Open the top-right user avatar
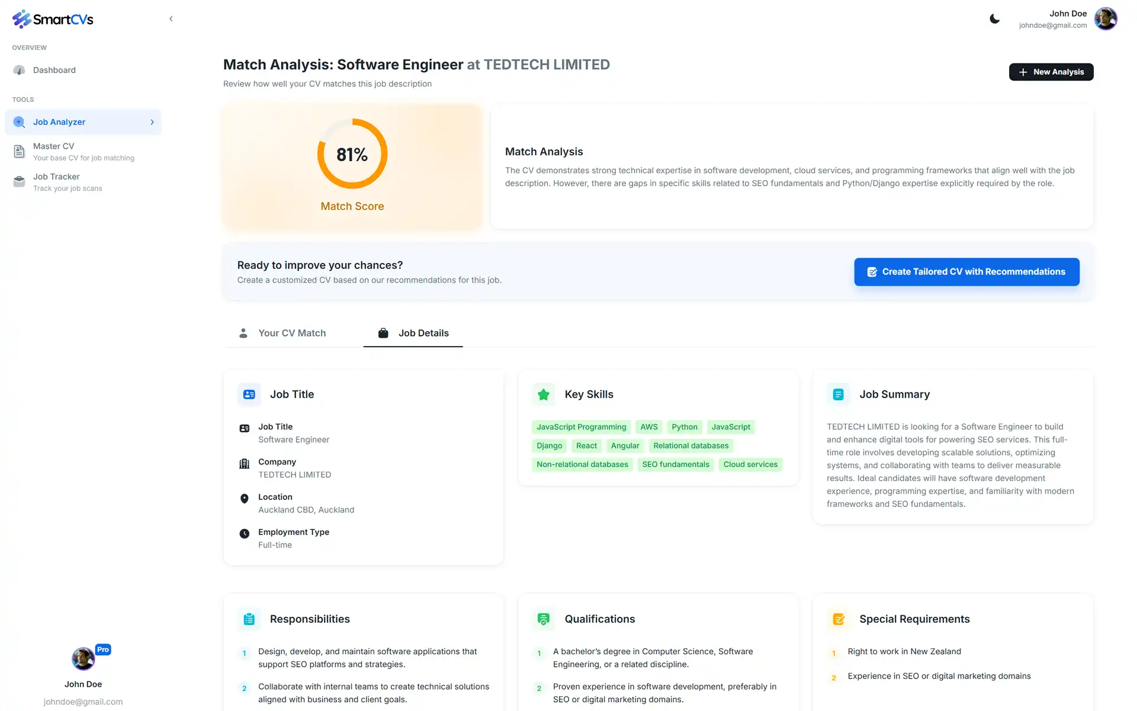The width and height of the screenshot is (1137, 711). [1106, 19]
